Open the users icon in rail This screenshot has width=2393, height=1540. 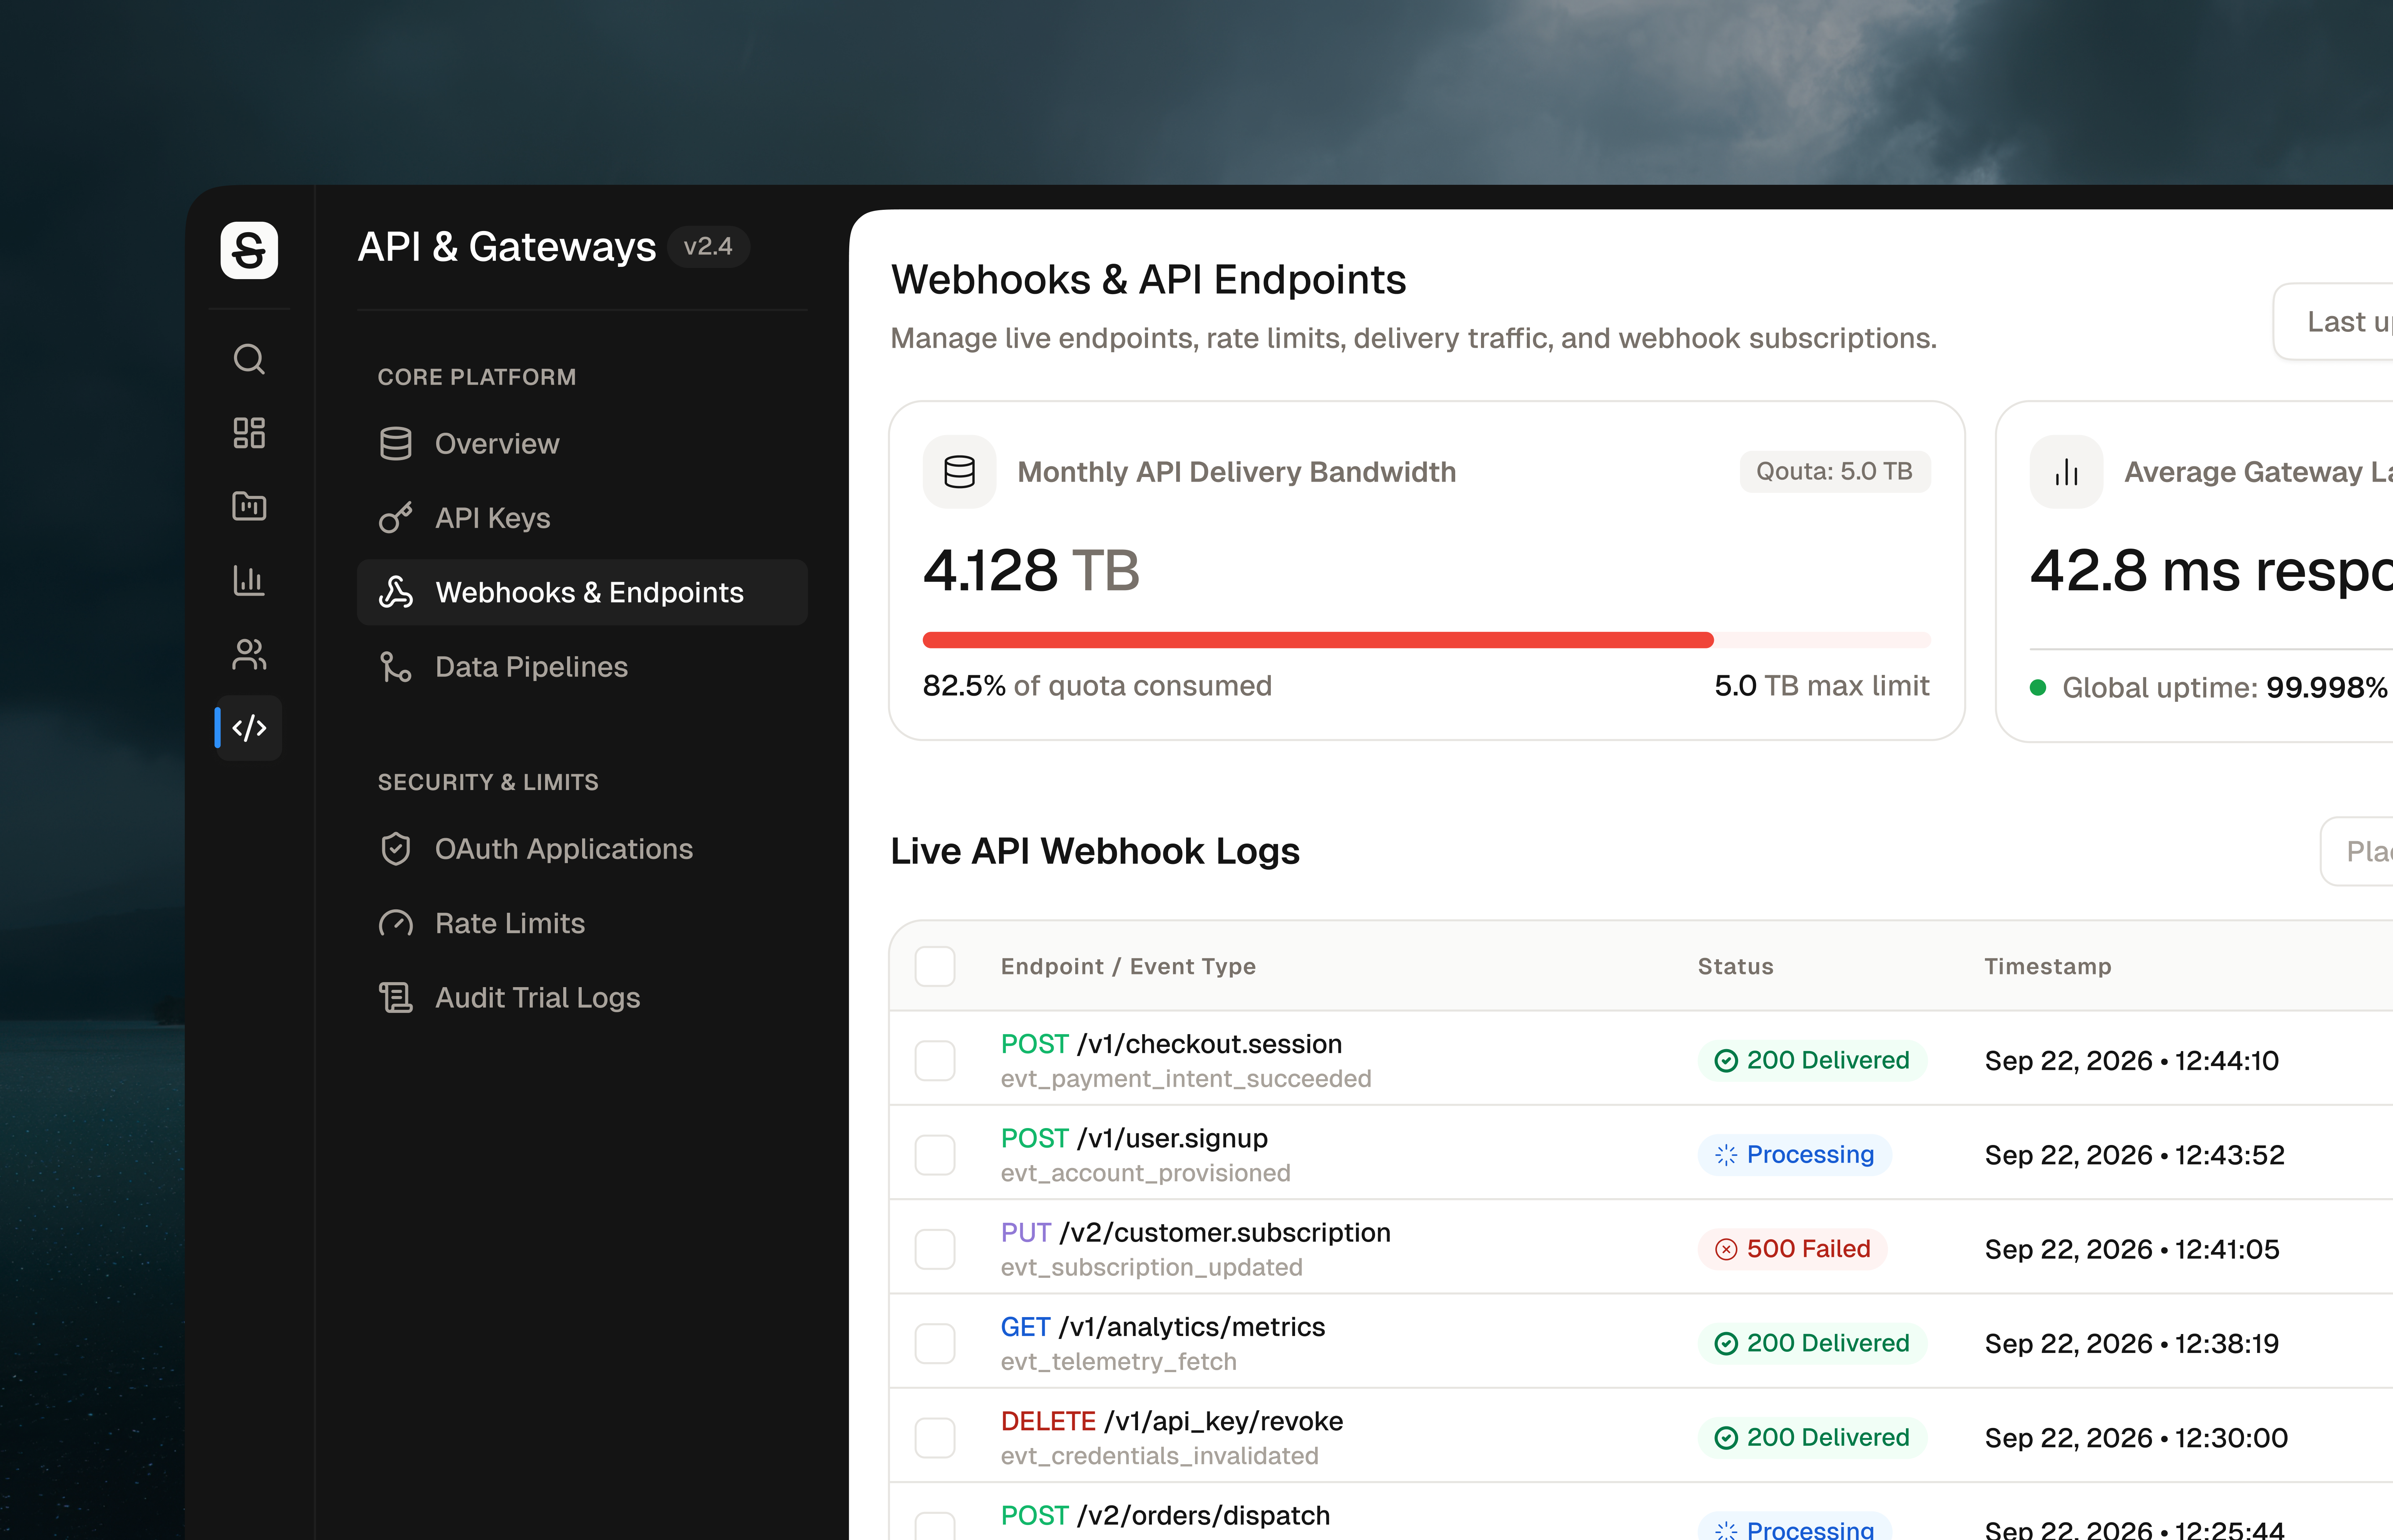click(249, 654)
